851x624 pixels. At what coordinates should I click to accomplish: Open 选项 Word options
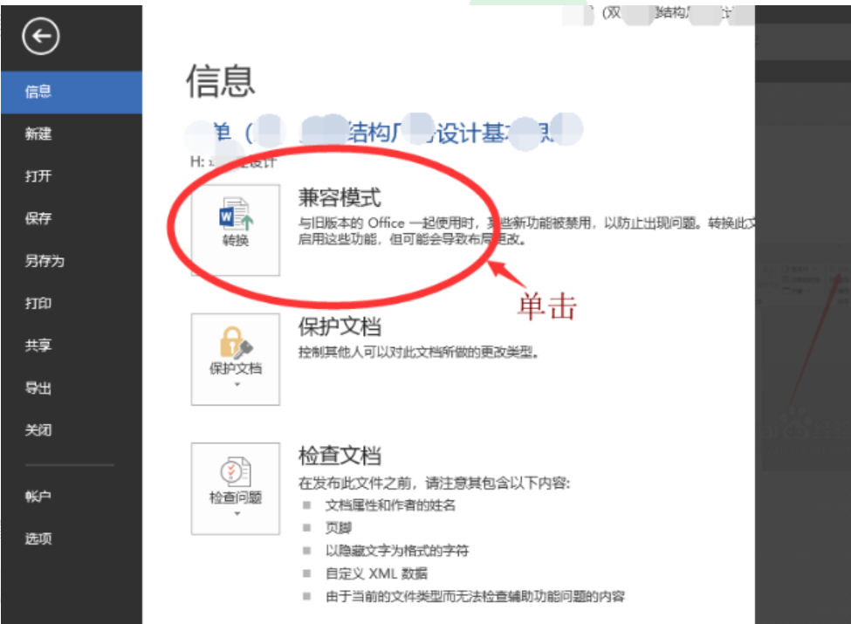coord(38,538)
